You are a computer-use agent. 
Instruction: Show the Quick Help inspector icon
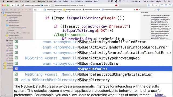click(159, 10)
